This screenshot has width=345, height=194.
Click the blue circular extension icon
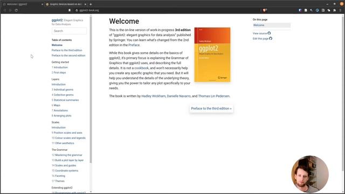318,10
